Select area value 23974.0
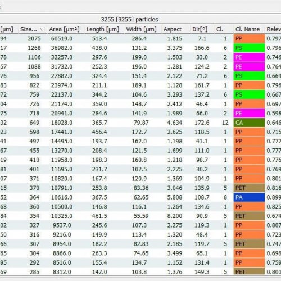 click(62, 85)
